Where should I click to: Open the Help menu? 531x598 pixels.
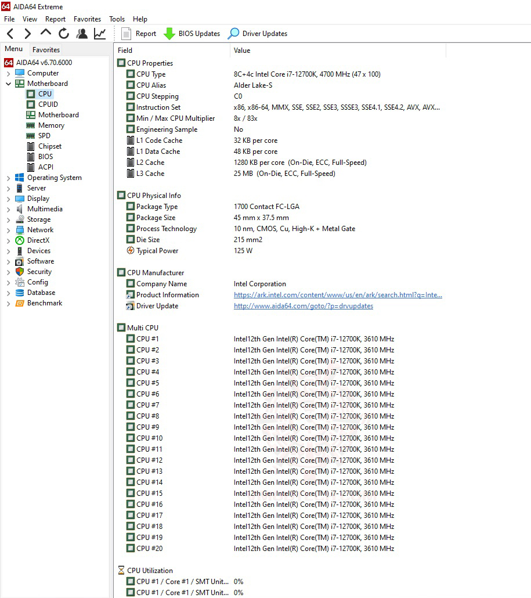(140, 19)
